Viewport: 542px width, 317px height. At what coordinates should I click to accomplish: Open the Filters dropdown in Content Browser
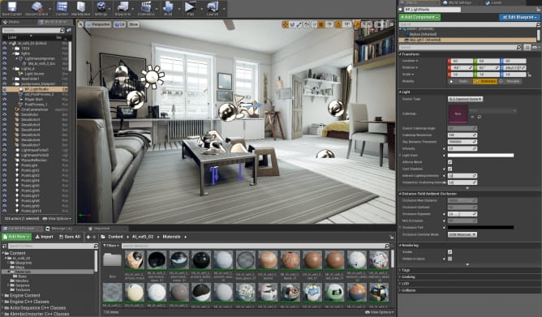[111, 246]
